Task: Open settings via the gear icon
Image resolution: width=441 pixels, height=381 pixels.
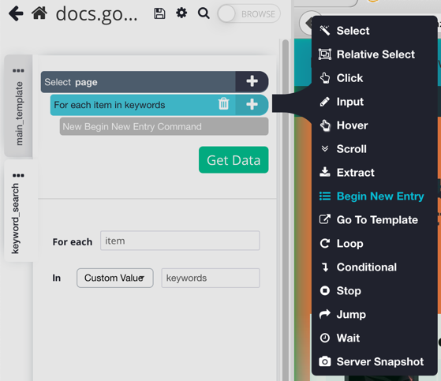Action: [x=181, y=13]
